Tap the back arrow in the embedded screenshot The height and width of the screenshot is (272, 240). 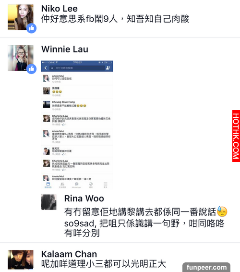[x=46, y=68]
